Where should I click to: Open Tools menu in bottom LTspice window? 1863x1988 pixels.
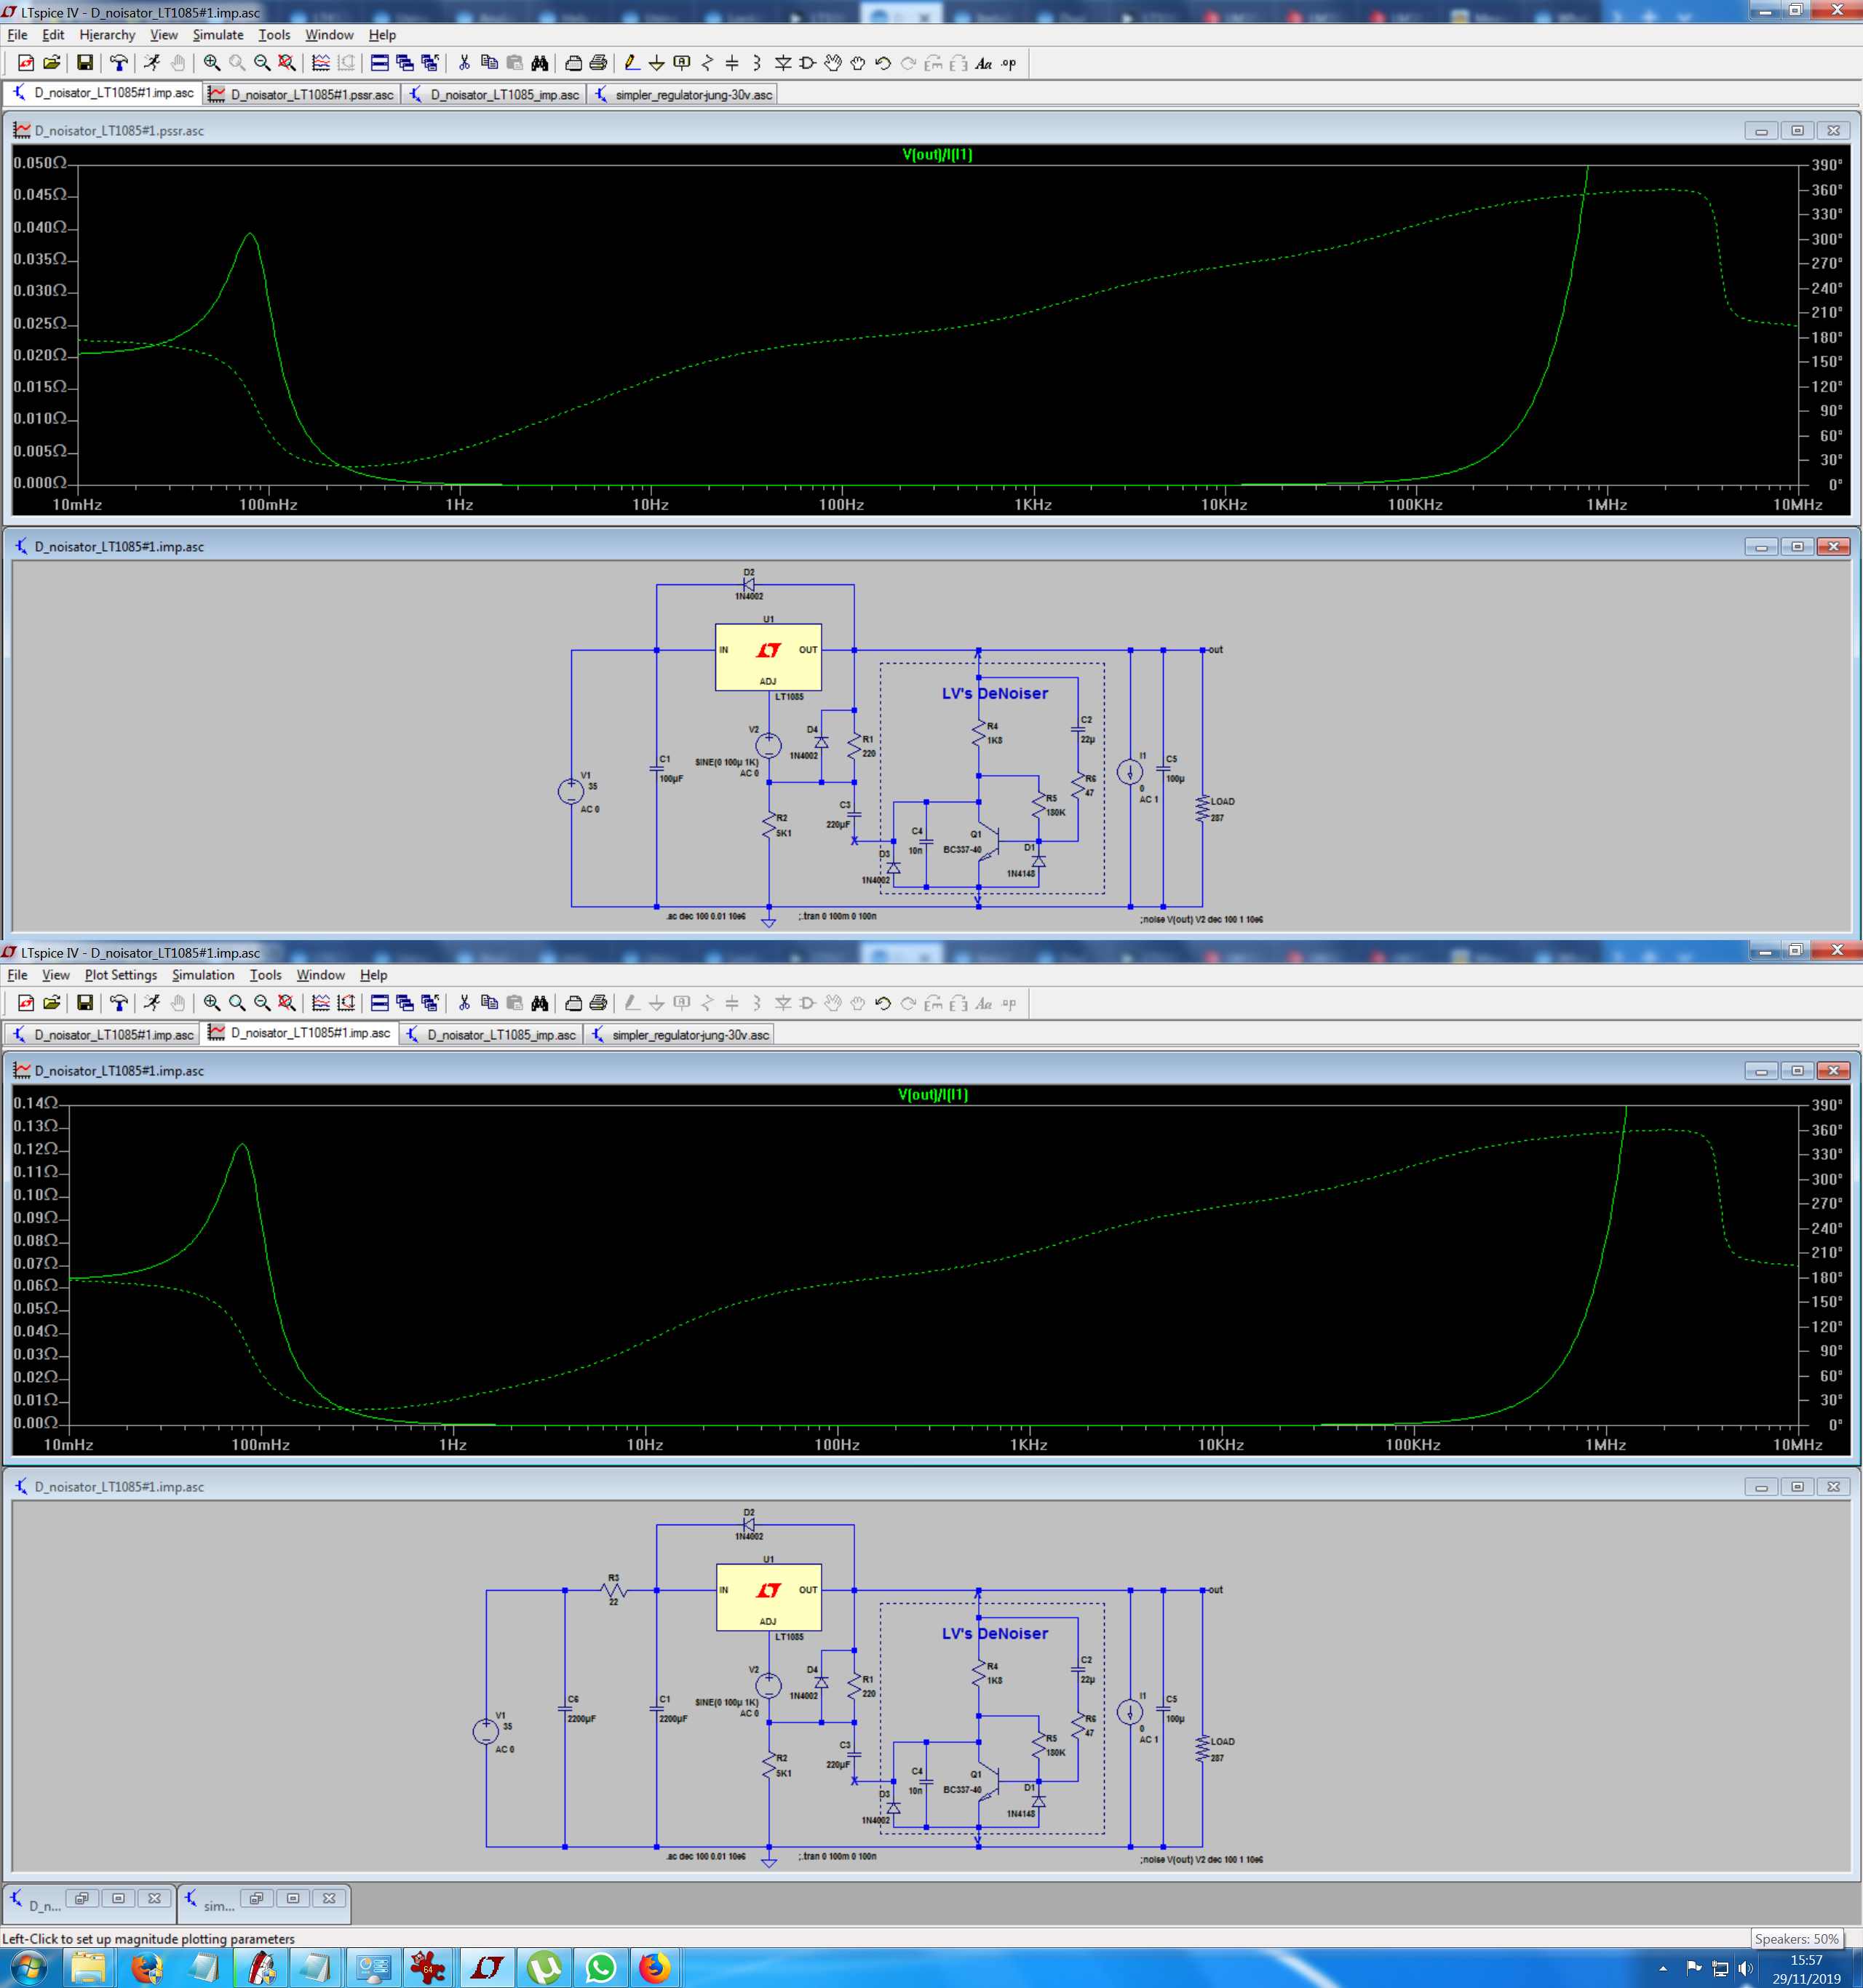pos(265,975)
